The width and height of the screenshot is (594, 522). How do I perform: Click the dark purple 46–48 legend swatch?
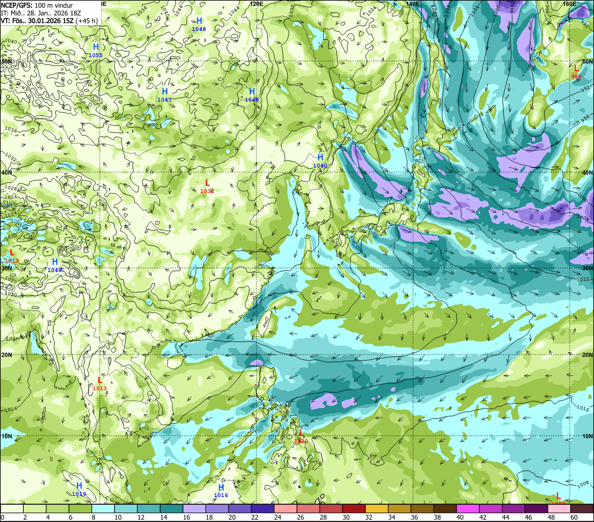click(x=536, y=508)
